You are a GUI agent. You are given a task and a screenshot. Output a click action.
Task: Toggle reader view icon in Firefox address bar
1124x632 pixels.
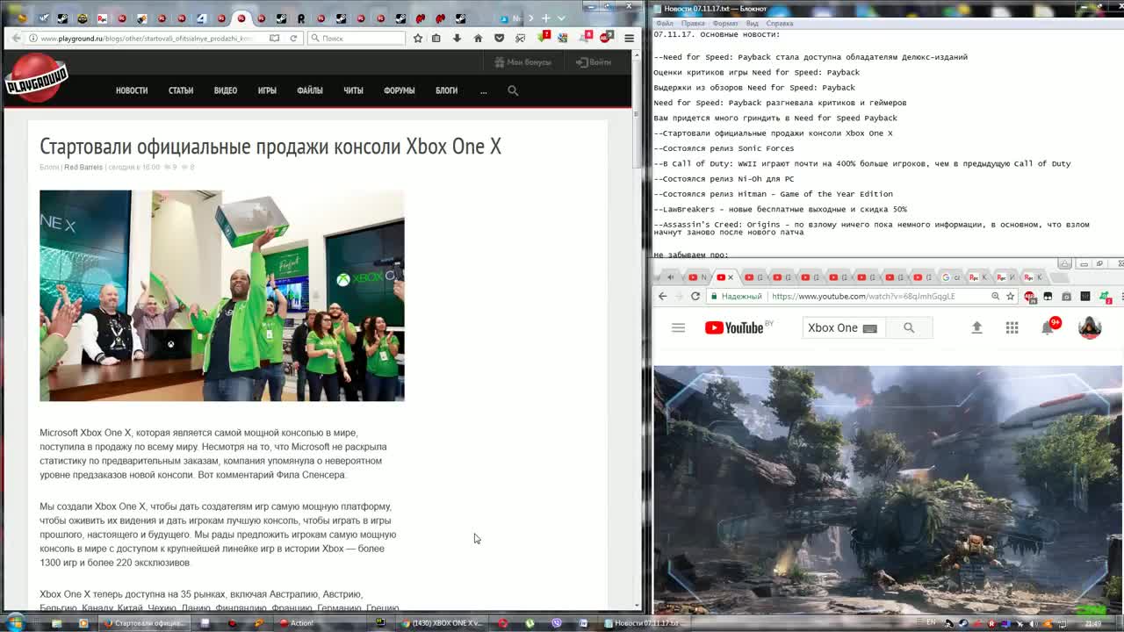tap(275, 38)
